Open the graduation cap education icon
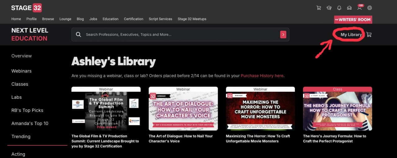This screenshot has width=397, height=158. [329, 8]
